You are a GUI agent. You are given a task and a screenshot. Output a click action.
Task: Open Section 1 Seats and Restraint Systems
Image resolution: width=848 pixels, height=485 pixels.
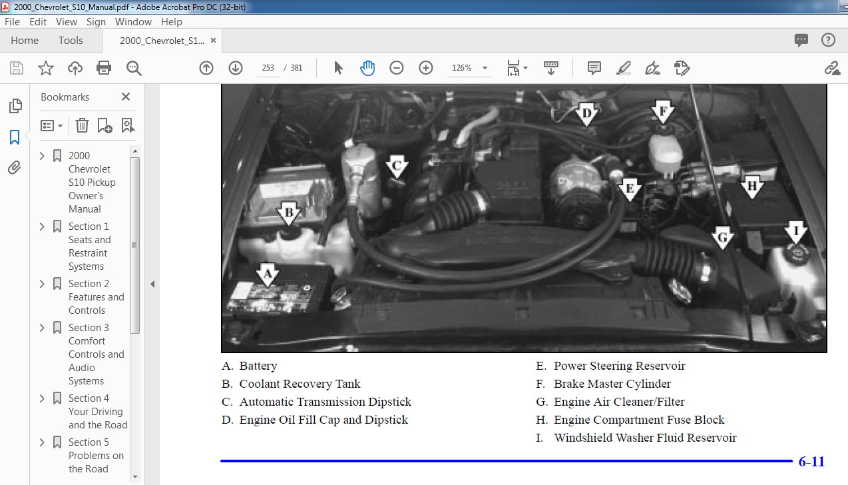click(x=90, y=246)
